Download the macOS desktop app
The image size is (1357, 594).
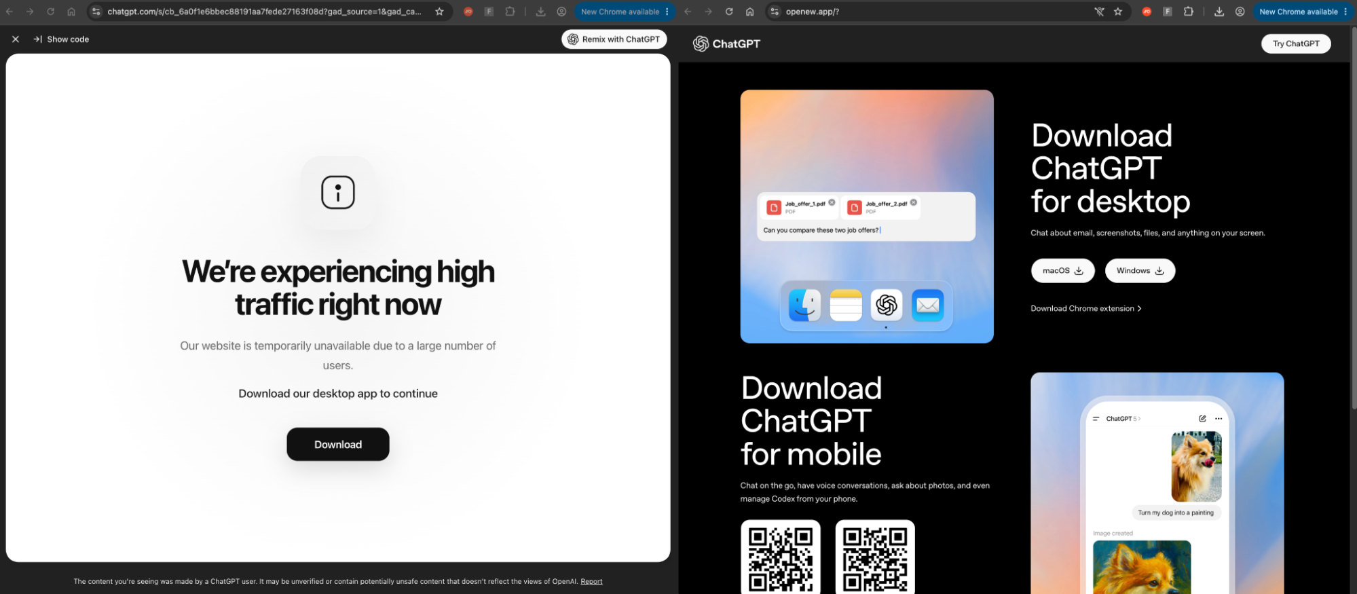tap(1063, 270)
